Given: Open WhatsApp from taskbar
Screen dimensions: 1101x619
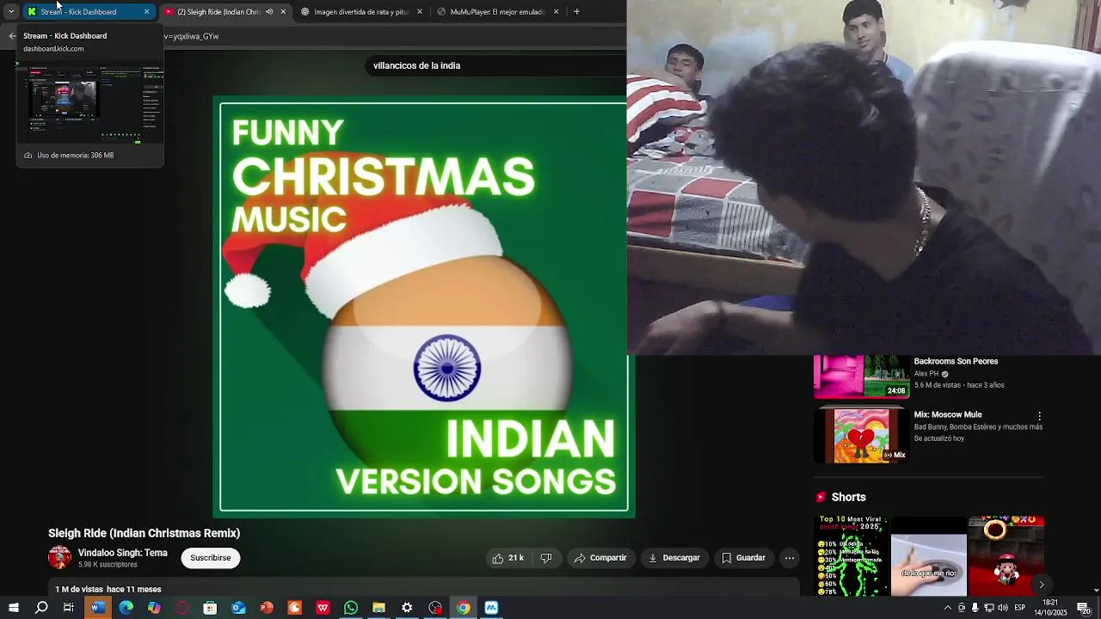Looking at the screenshot, I should click(x=351, y=608).
